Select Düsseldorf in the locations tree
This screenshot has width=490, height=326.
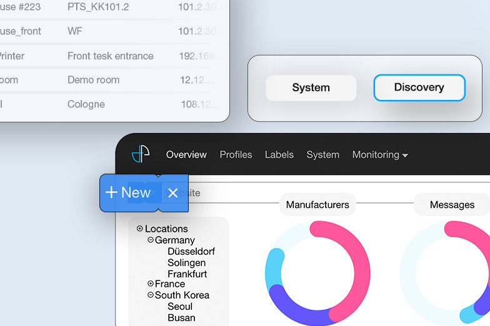(x=191, y=251)
